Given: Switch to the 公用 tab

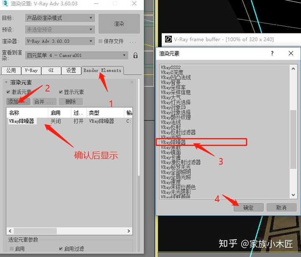Looking at the screenshot, I should [x=11, y=71].
